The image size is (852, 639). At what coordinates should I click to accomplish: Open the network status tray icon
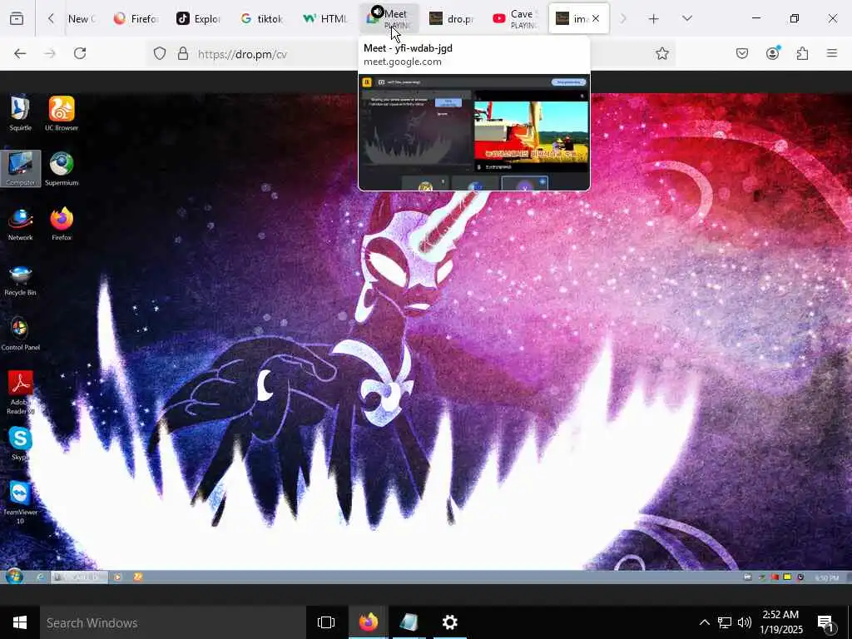click(725, 622)
